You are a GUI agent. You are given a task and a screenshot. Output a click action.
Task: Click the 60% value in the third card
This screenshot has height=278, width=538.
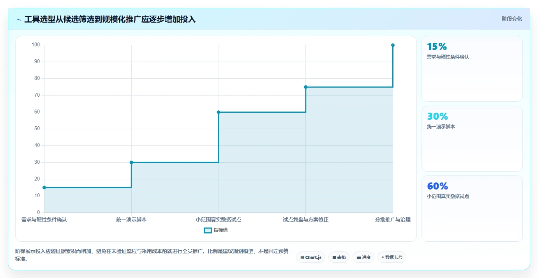437,186
